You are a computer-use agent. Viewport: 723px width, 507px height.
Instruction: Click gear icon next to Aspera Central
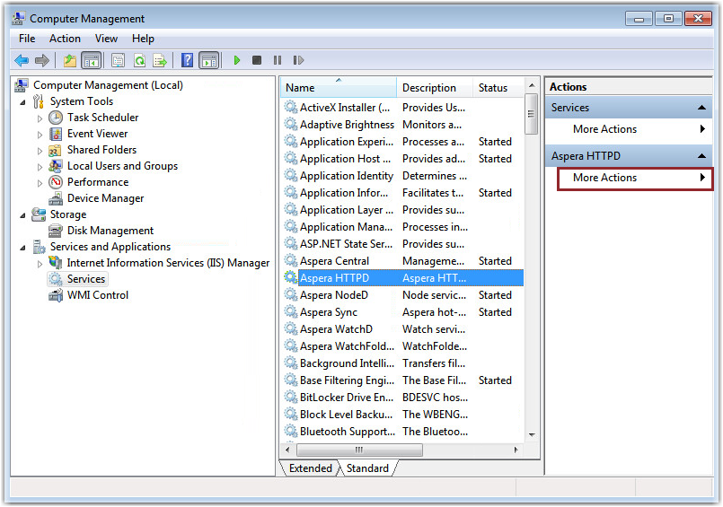[290, 260]
